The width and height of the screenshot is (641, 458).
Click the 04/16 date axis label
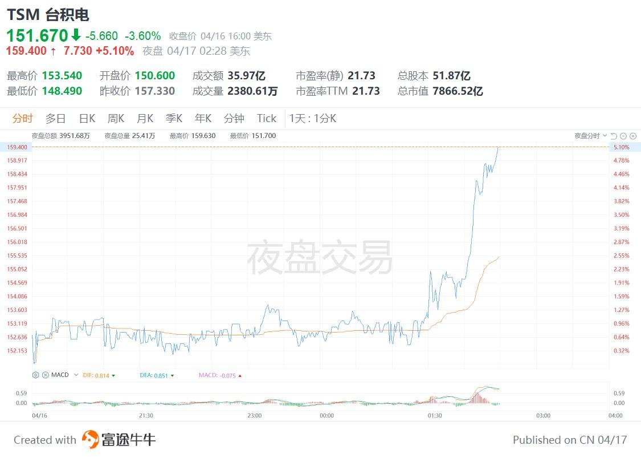click(40, 415)
